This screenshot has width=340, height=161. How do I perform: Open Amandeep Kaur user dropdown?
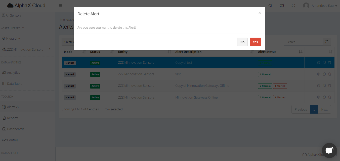[320, 6]
